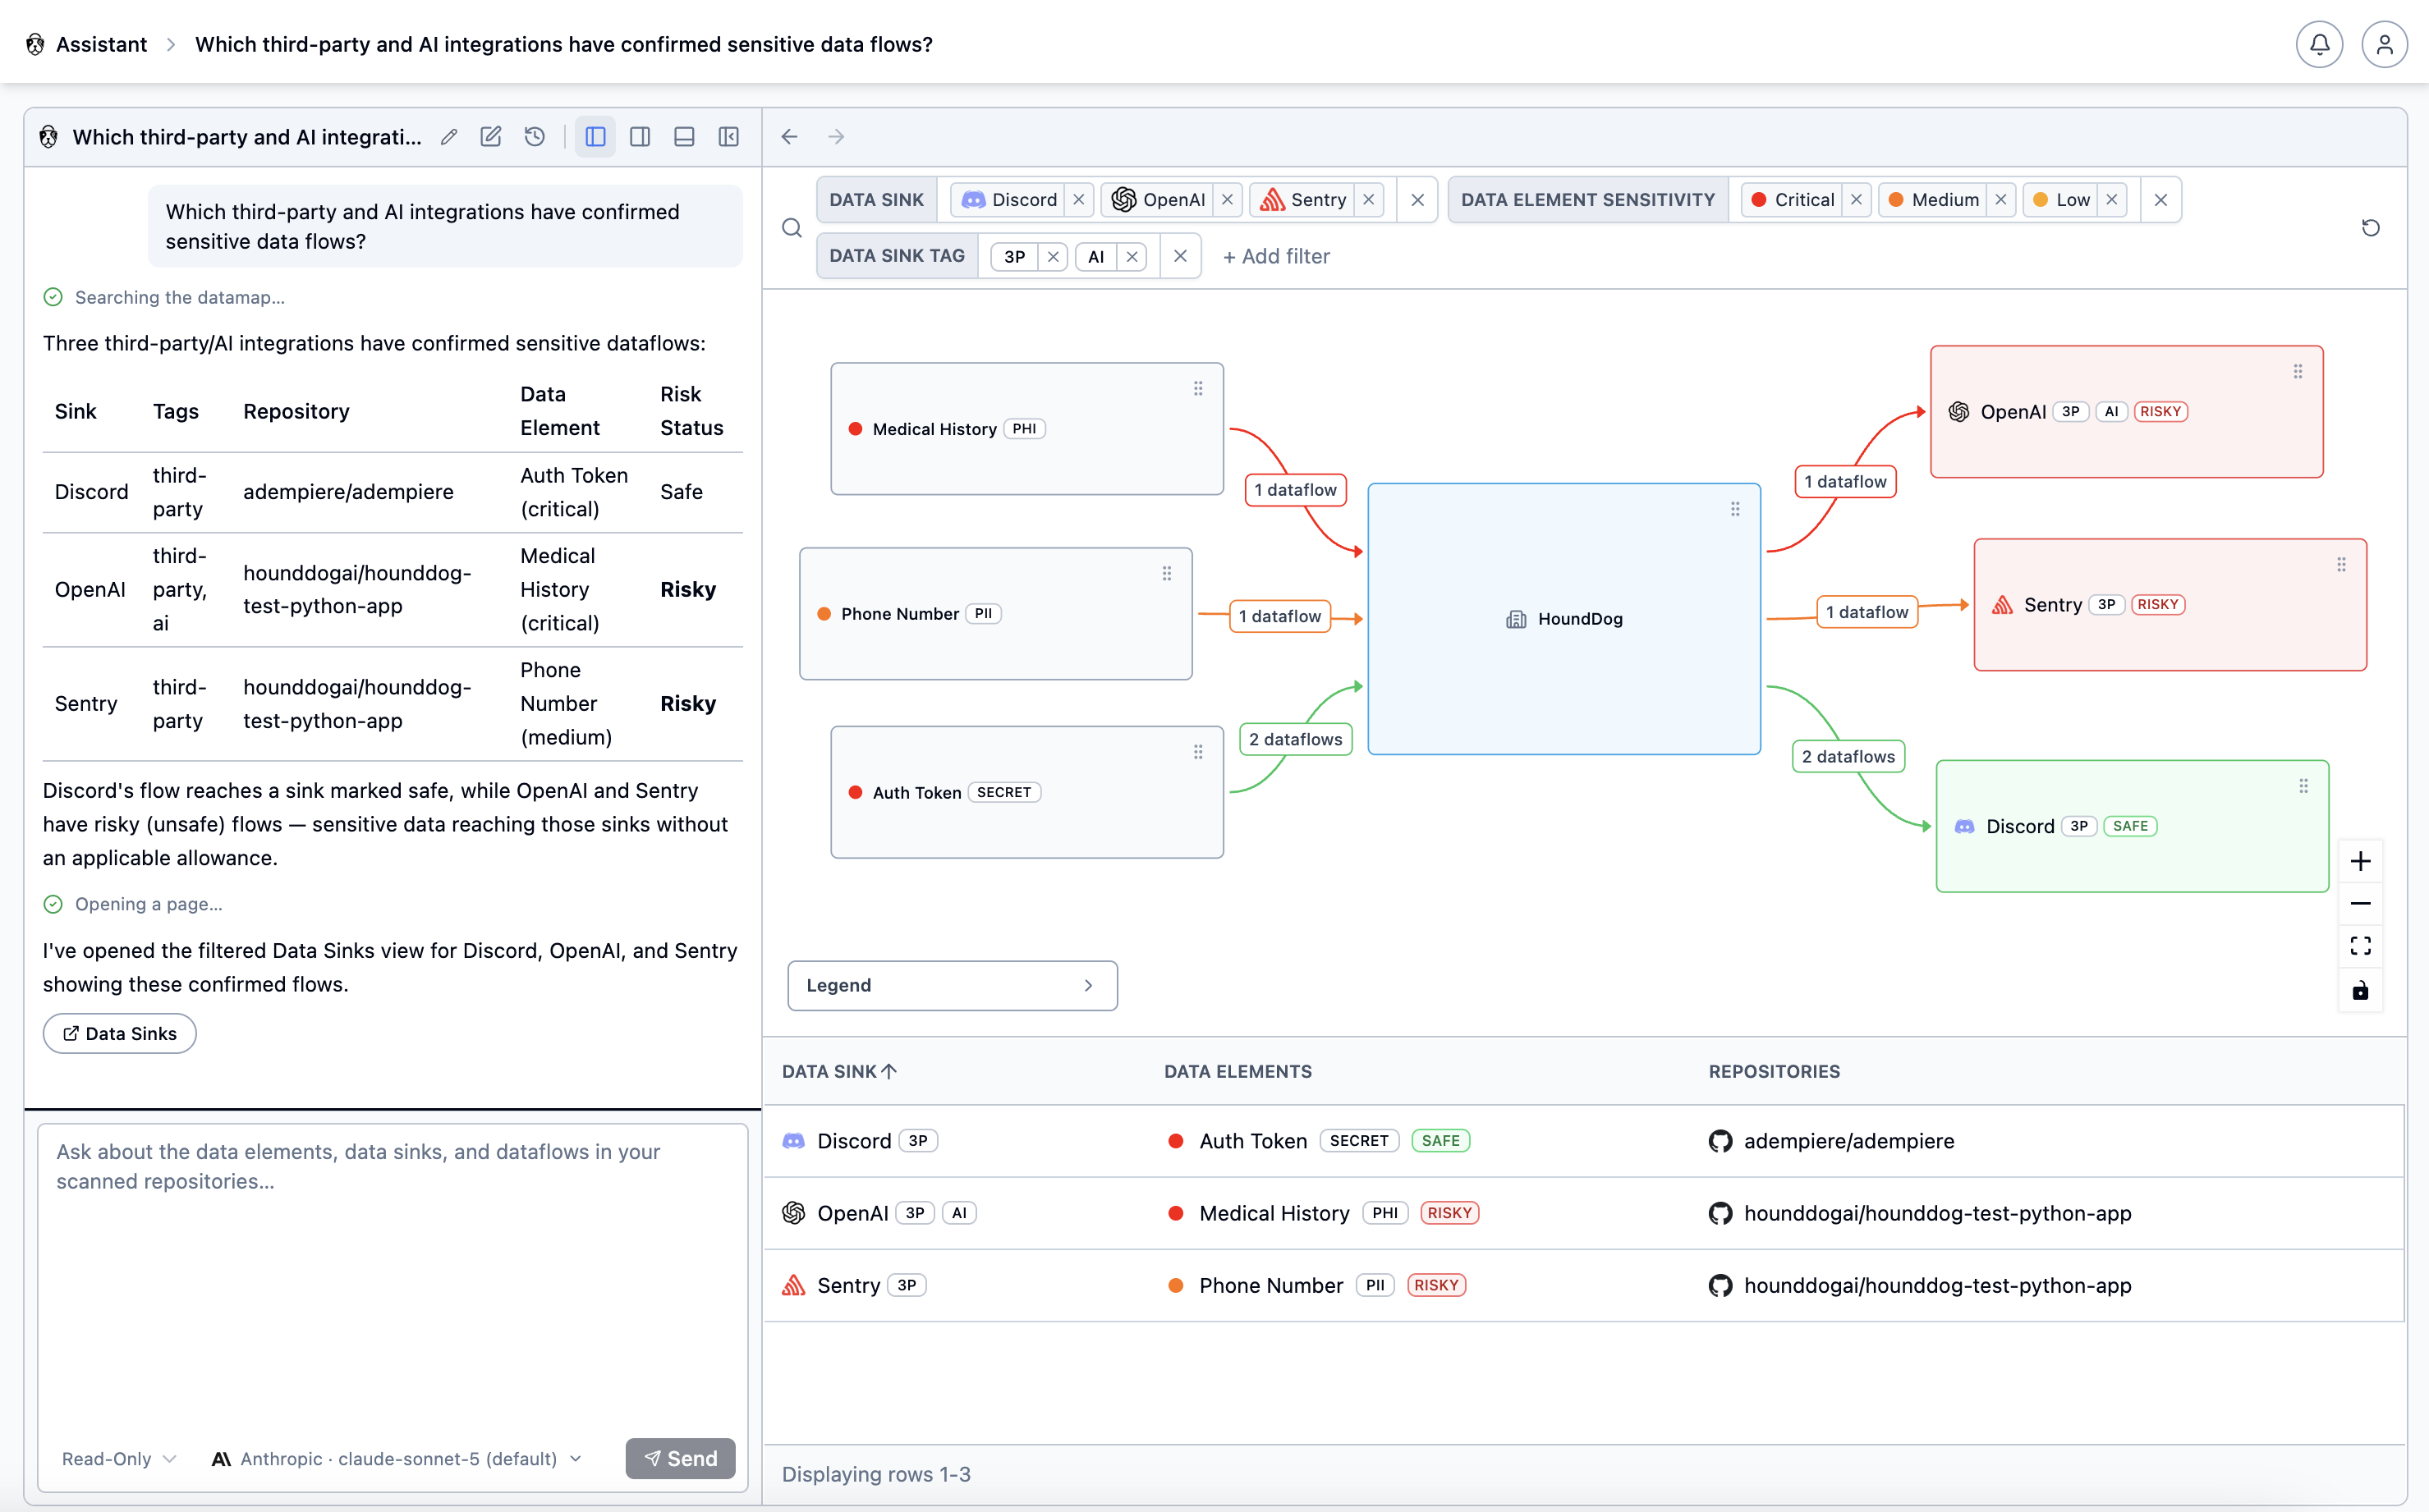2429x1512 pixels.
Task: Remove the Discord data sink filter
Action: (1078, 200)
